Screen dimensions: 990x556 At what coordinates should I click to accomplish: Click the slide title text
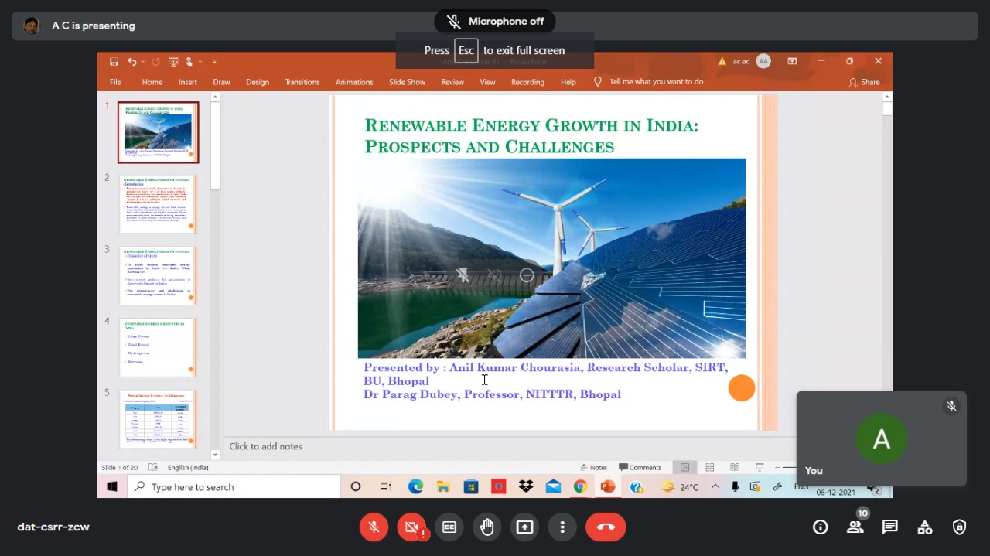point(531,136)
